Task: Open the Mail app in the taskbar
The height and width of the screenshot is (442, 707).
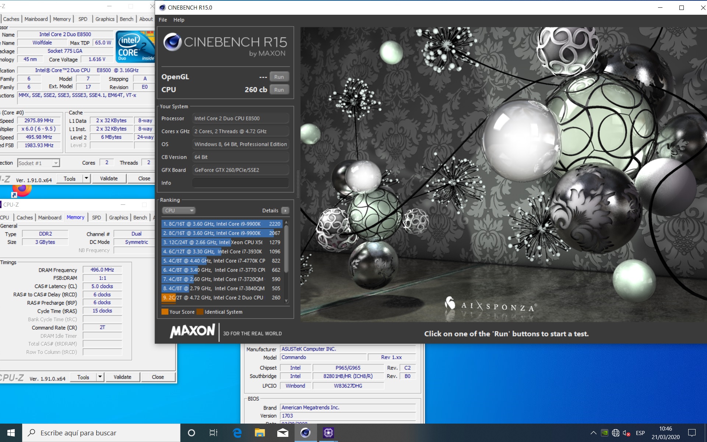Action: pyautogui.click(x=282, y=433)
